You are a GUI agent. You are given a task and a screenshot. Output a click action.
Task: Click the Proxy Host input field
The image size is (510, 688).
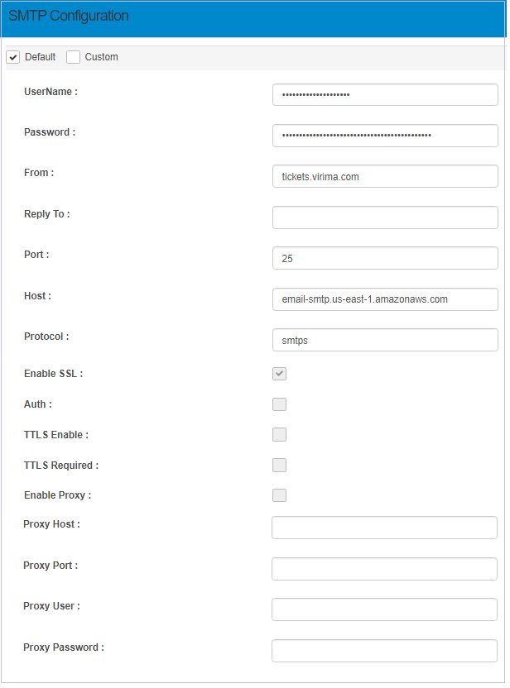(384, 528)
